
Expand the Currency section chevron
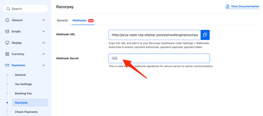pyautogui.click(x=44, y=54)
